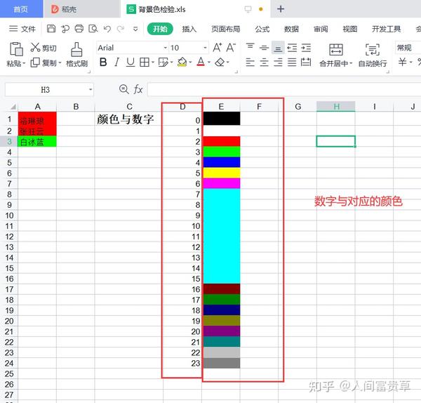
Task: Expand the Borders dropdown arrow
Action: [x=153, y=62]
